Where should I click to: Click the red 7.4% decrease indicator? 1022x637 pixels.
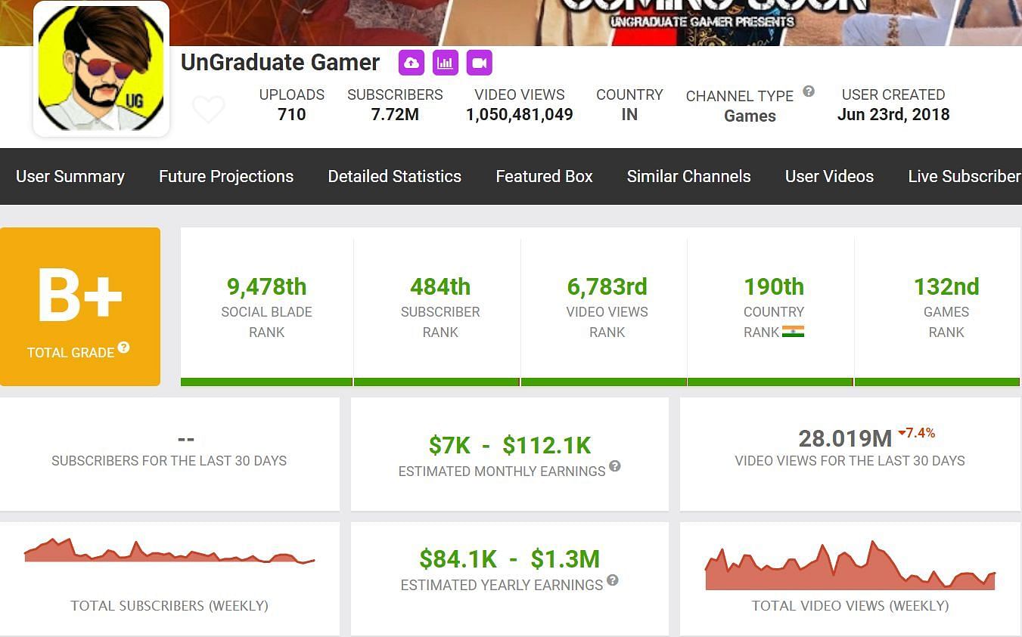coord(917,433)
